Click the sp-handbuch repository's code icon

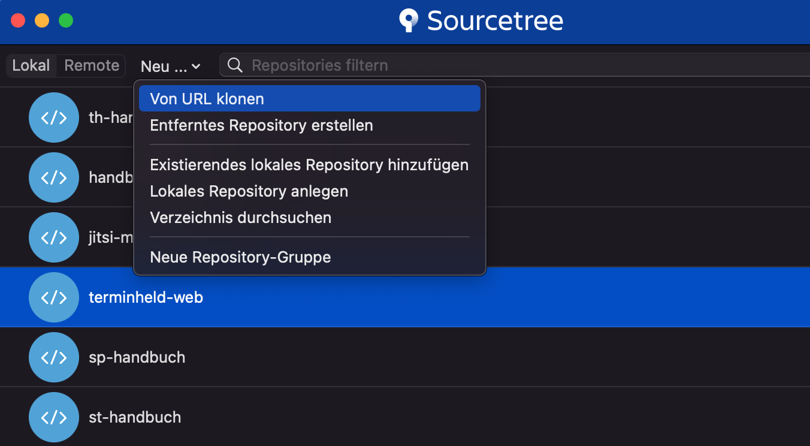[54, 357]
